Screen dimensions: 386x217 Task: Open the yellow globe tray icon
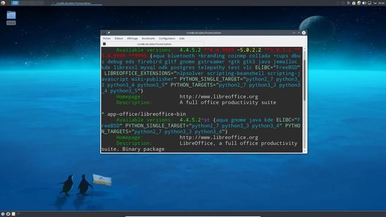[x=359, y=3]
